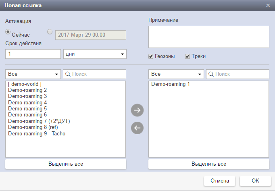
Task: Click the Срок действия number field
Action: [x=33, y=54]
